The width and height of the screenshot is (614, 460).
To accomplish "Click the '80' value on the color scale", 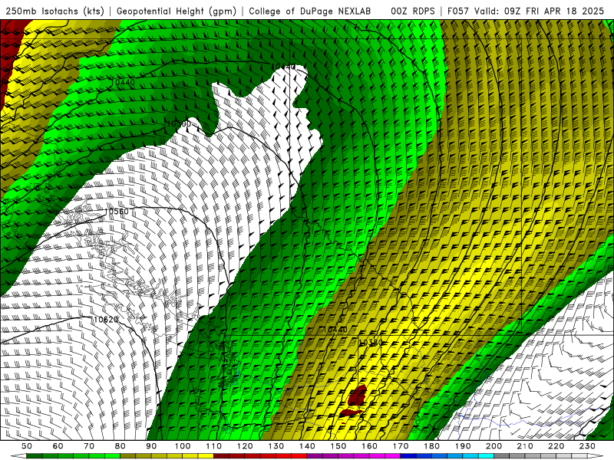I will 120,446.
